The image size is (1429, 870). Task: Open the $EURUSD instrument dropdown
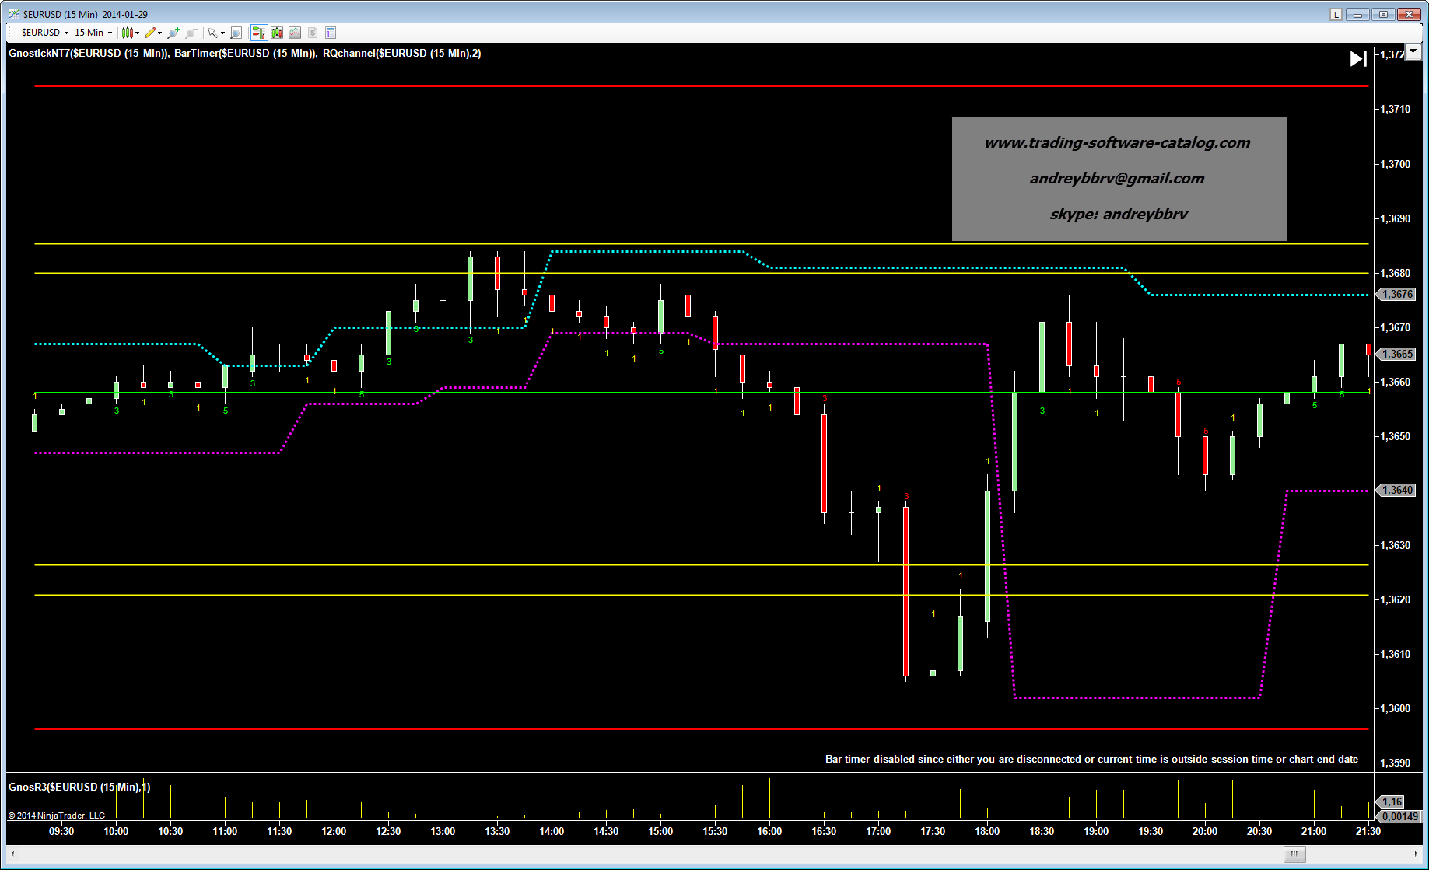click(x=44, y=33)
